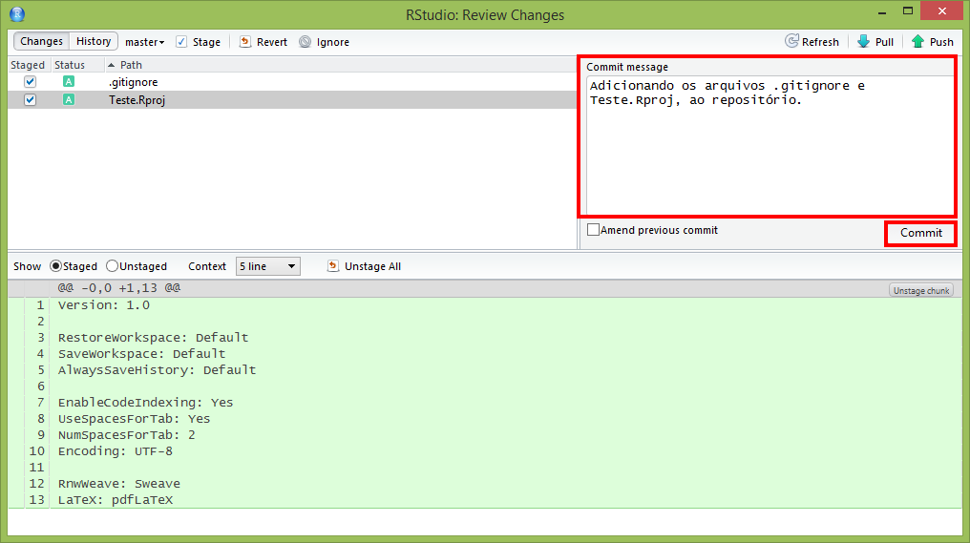The width and height of the screenshot is (970, 543).
Task: Click diff line 'NumSpacesForTab: 2'
Action: (127, 435)
